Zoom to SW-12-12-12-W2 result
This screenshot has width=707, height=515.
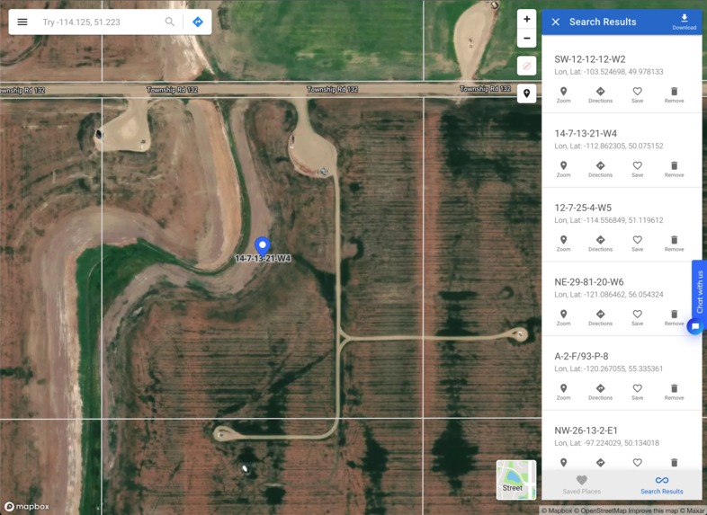coord(563,94)
